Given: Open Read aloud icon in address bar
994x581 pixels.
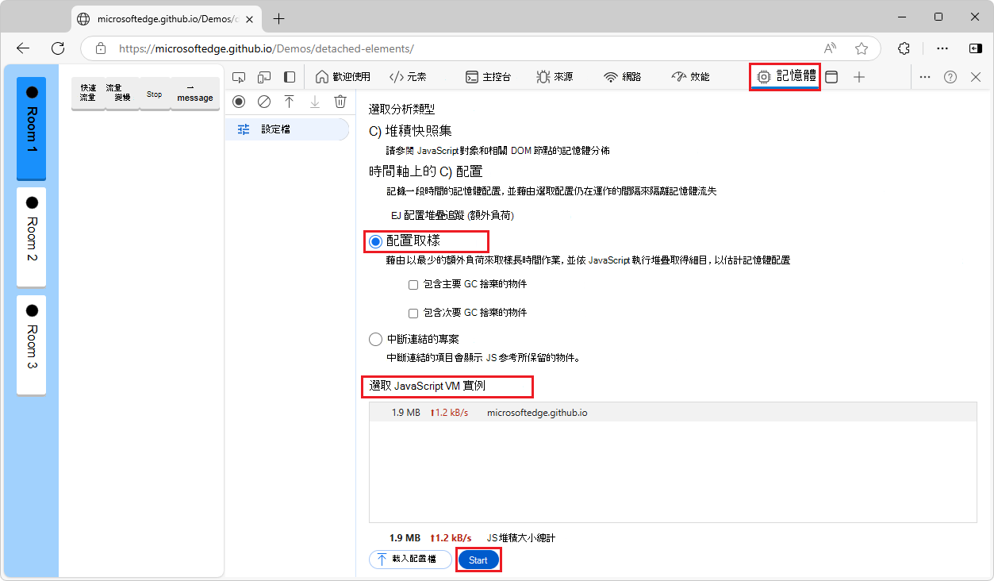Looking at the screenshot, I should (830, 48).
